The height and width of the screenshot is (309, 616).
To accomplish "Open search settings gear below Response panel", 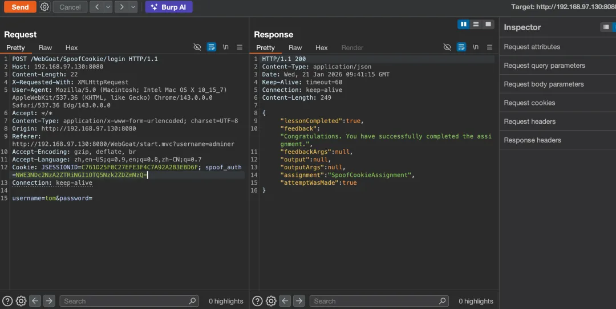I will (x=271, y=301).
